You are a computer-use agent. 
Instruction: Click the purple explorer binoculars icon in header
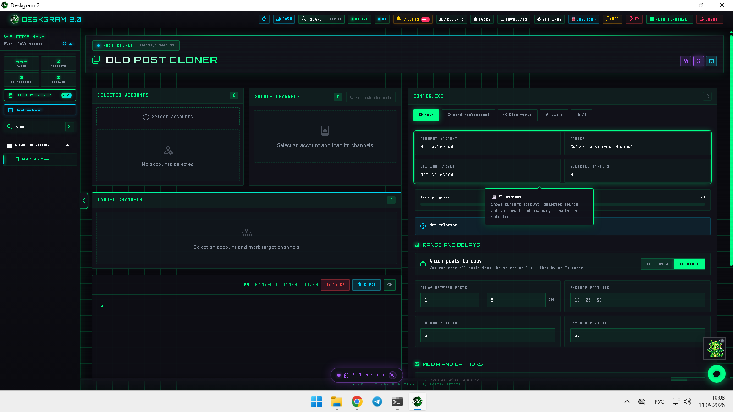(699, 61)
